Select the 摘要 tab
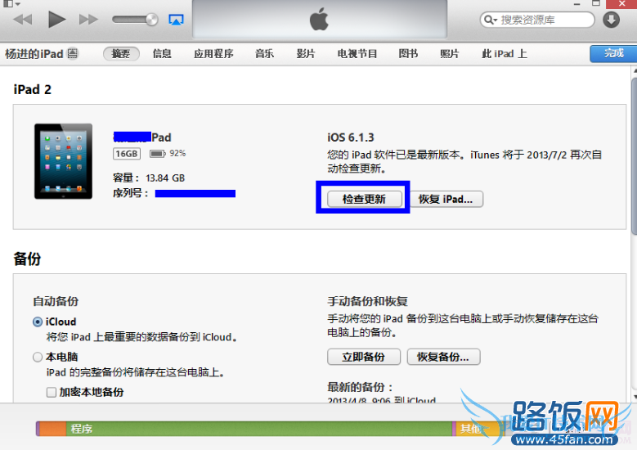This screenshot has width=637, height=450. 121,54
